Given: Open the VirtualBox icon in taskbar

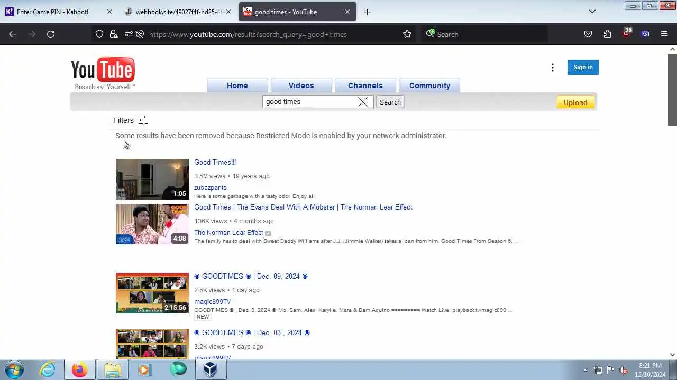Looking at the screenshot, I should [x=211, y=369].
